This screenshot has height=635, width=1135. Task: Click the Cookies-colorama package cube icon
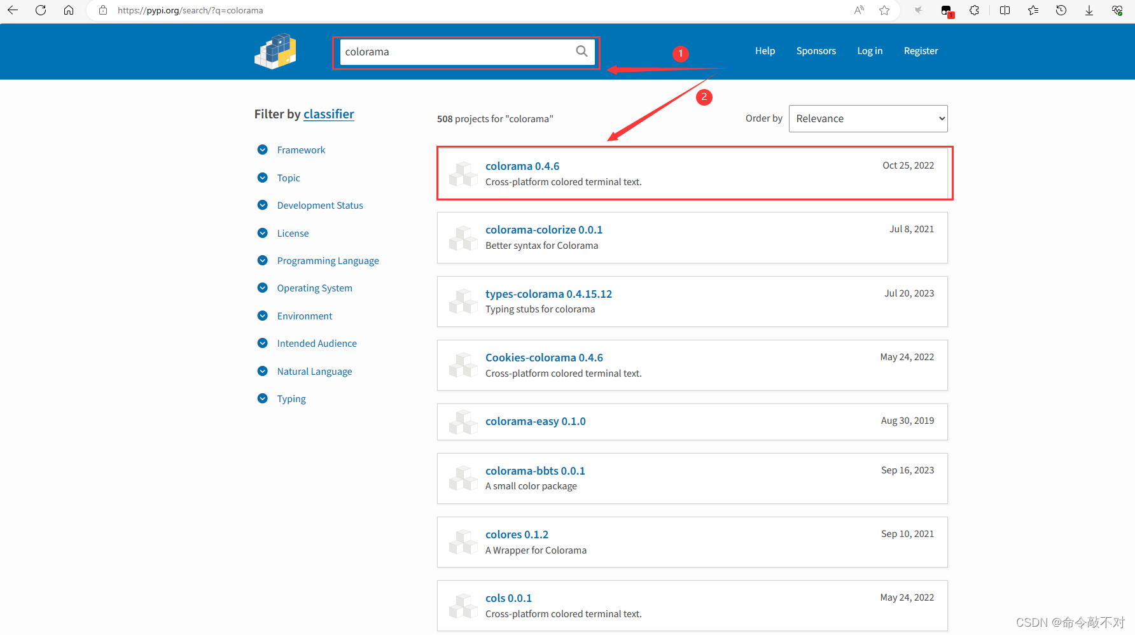(x=463, y=365)
